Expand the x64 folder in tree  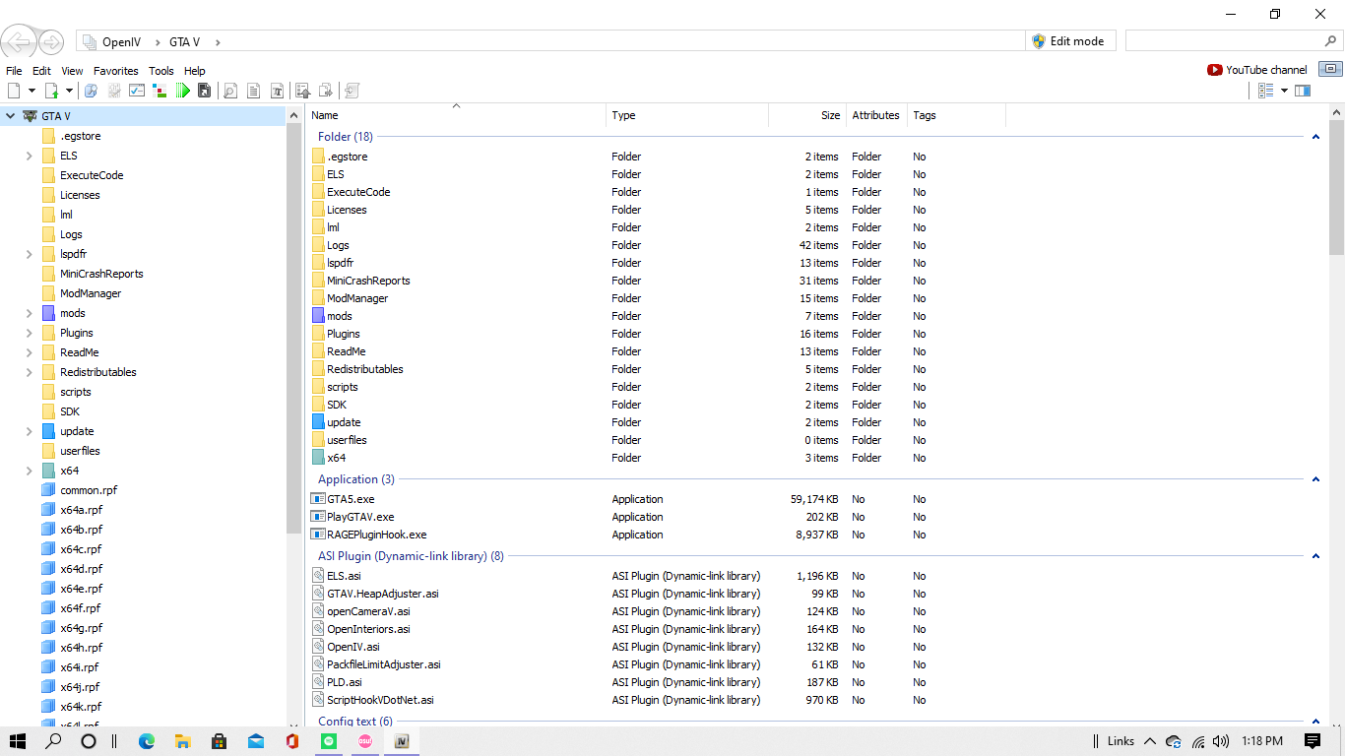[x=30, y=471]
